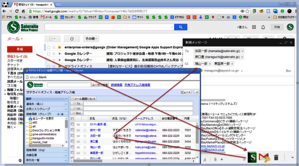Click the address book search field

pos(69,85)
